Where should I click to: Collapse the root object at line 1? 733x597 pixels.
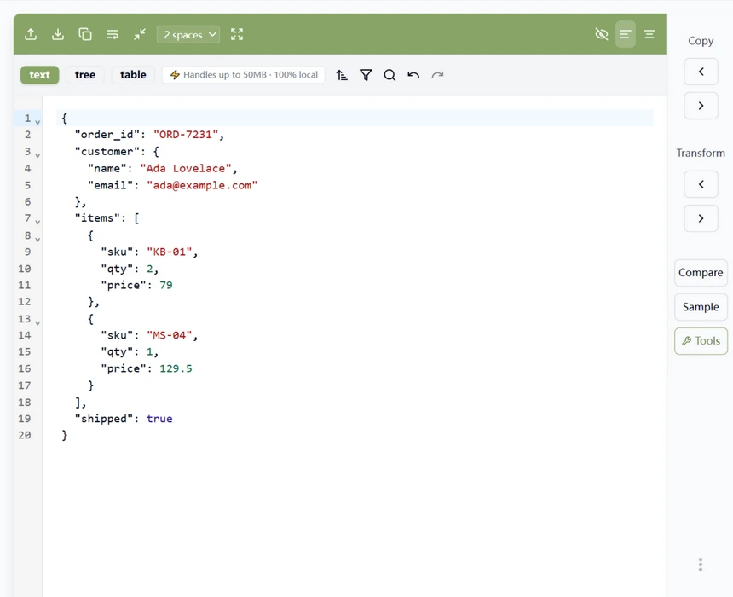point(38,122)
